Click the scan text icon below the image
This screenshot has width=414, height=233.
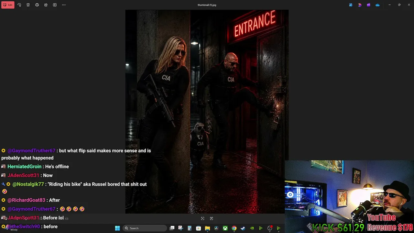pyautogui.click(x=212, y=218)
